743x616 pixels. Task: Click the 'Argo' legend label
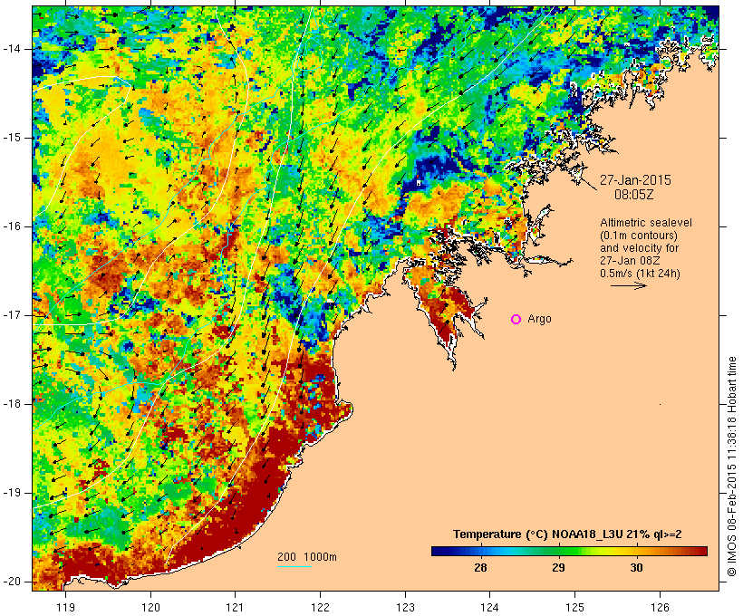tap(539, 319)
